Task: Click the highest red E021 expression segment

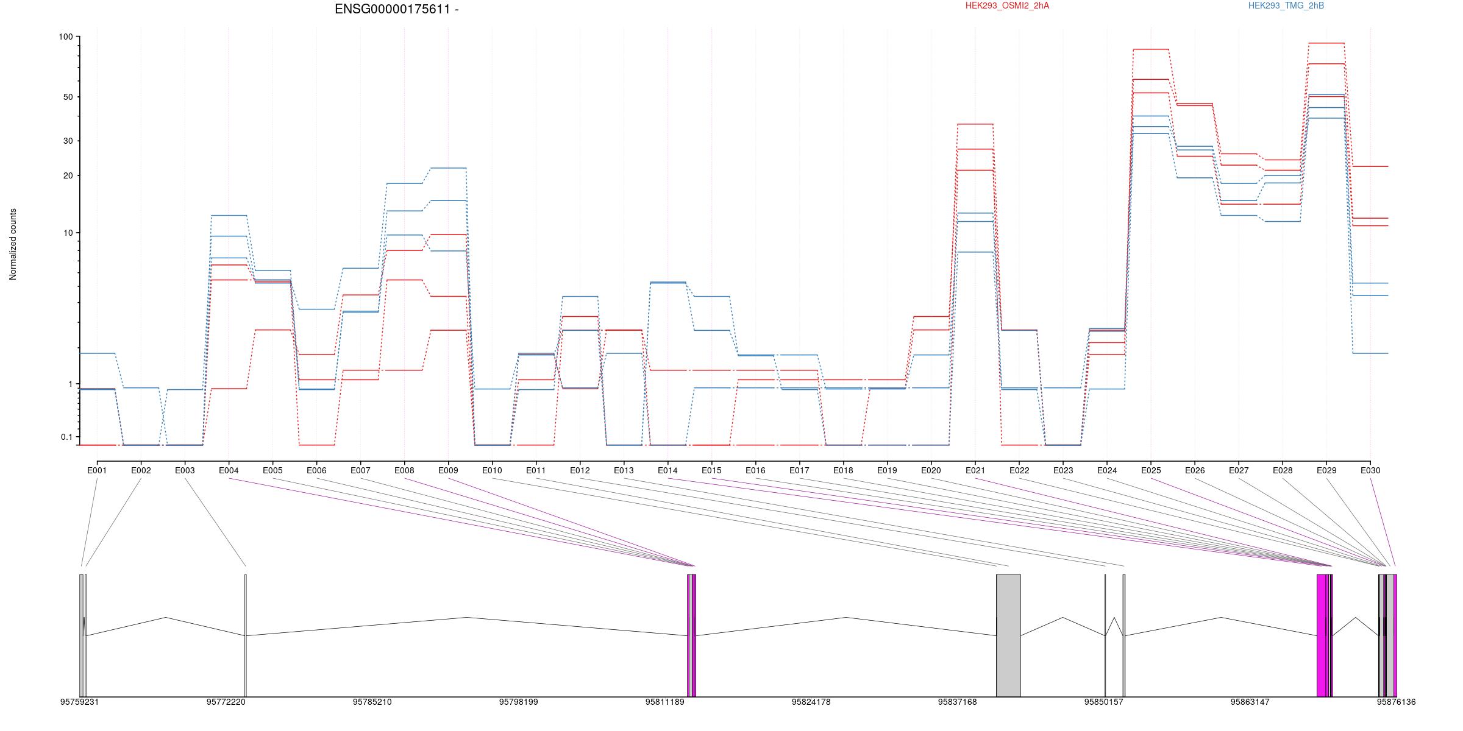Action: 975,124
